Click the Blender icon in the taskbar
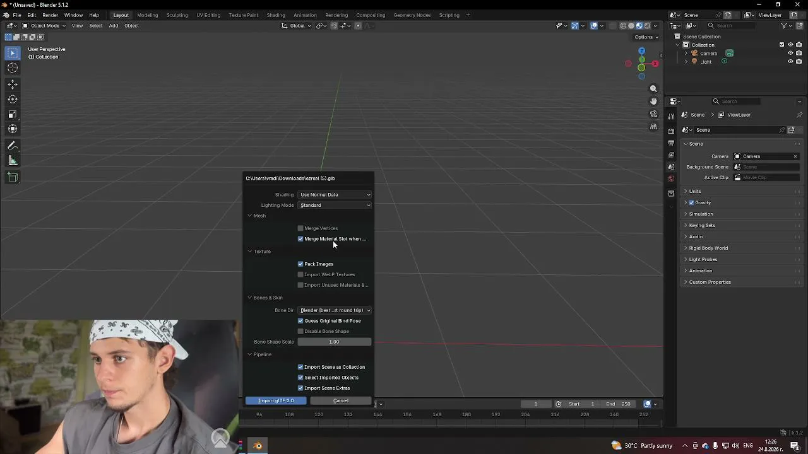808x454 pixels. tap(258, 446)
